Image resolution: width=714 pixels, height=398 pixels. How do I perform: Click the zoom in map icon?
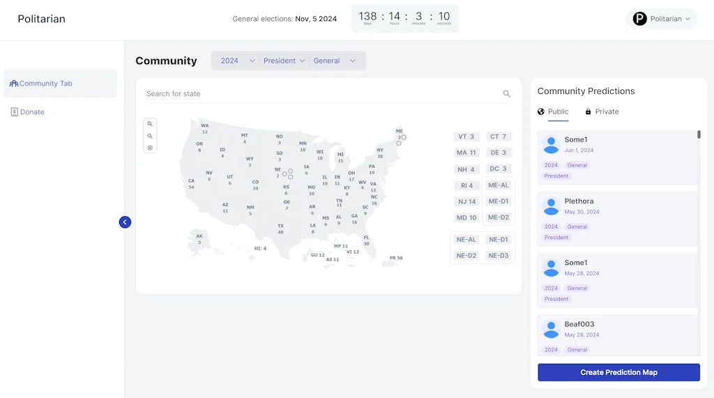(x=150, y=124)
